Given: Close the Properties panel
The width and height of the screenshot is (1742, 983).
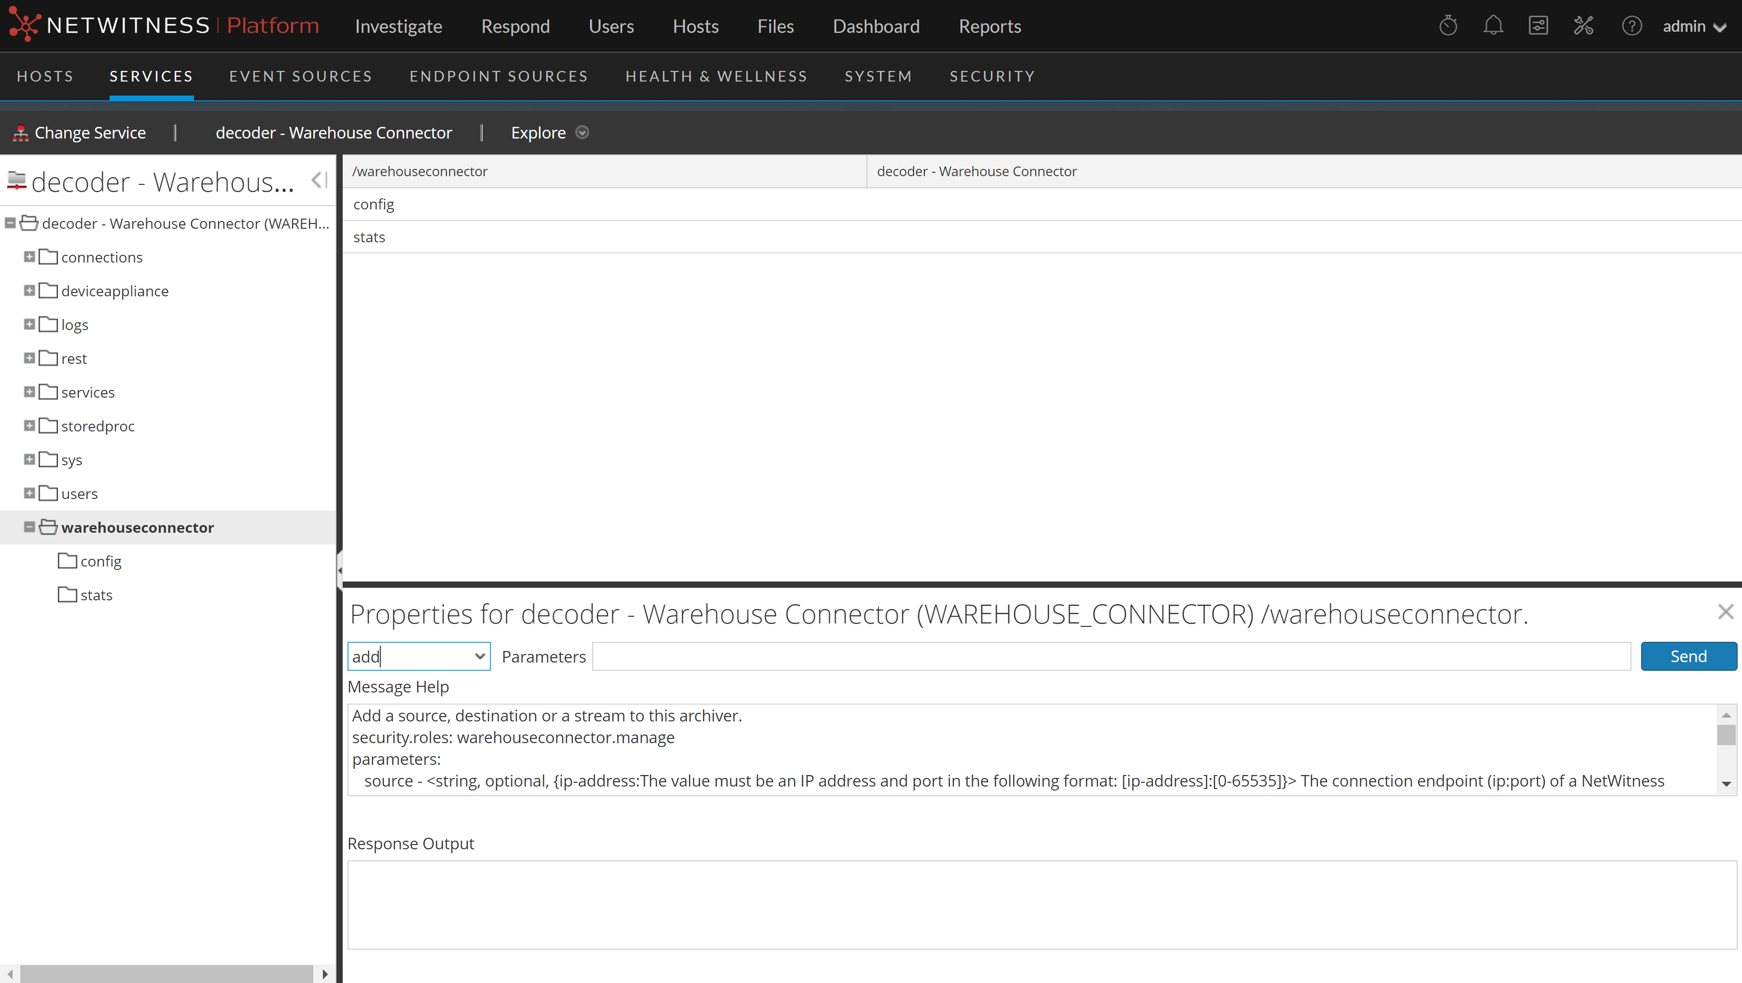Looking at the screenshot, I should coord(1725,612).
